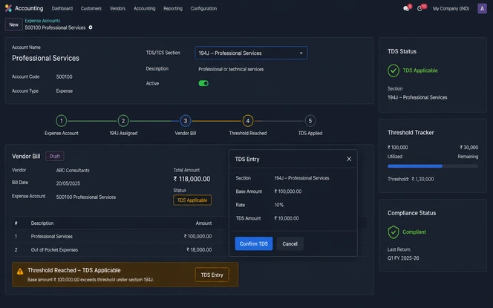The height and width of the screenshot is (308, 493).
Task: Open the Accounting menu item
Action: pyautogui.click(x=145, y=8)
